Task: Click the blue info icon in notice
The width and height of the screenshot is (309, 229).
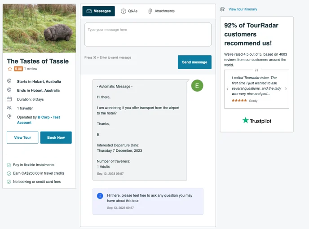Action: pyautogui.click(x=100, y=196)
